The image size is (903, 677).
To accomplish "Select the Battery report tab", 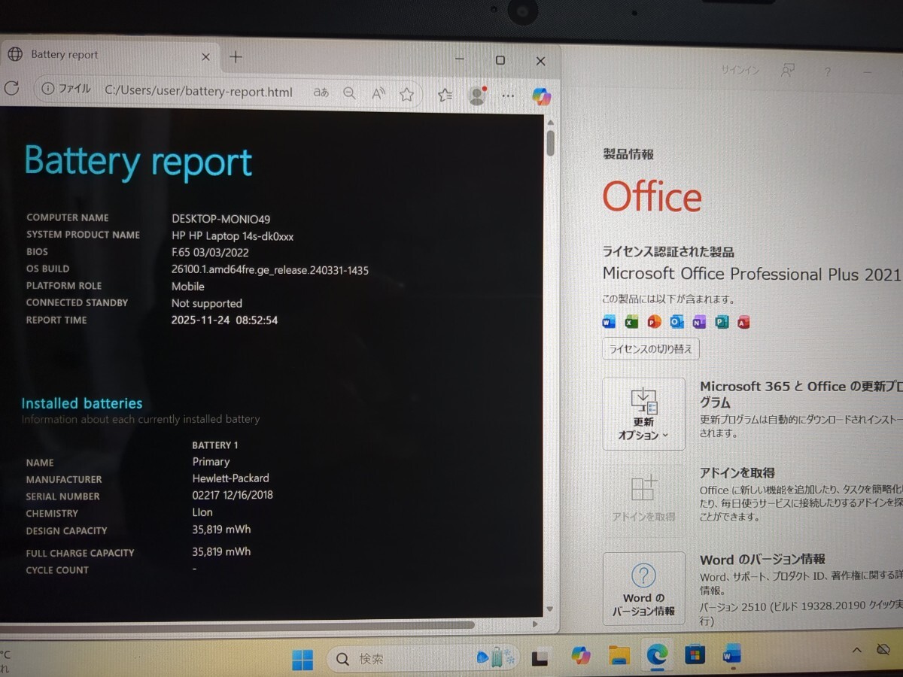I will [x=110, y=55].
